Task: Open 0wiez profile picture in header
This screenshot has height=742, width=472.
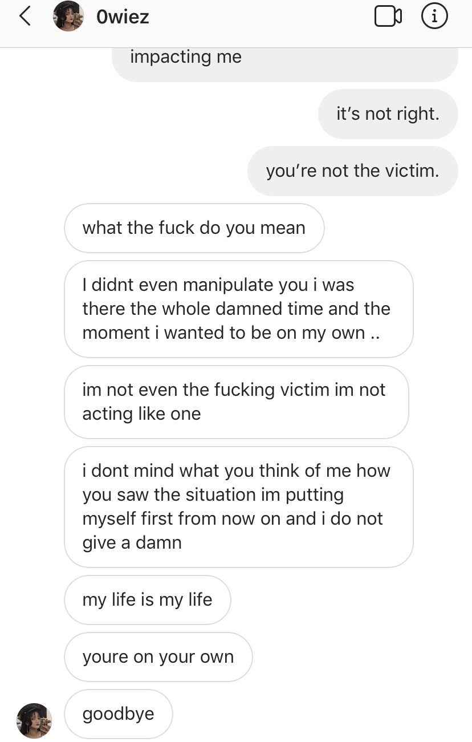Action: 68,17
